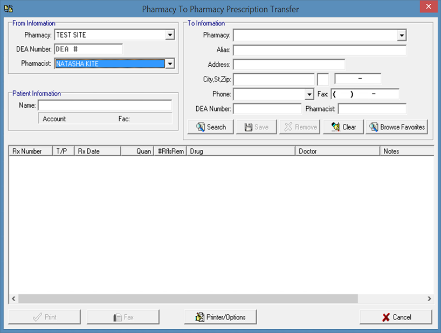Click the Rx Date column header
The height and width of the screenshot is (333, 441).
[x=97, y=151]
